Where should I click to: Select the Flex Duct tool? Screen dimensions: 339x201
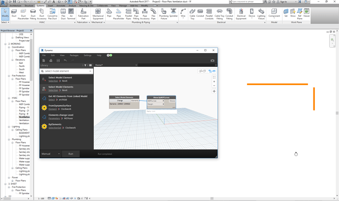(x=63, y=14)
